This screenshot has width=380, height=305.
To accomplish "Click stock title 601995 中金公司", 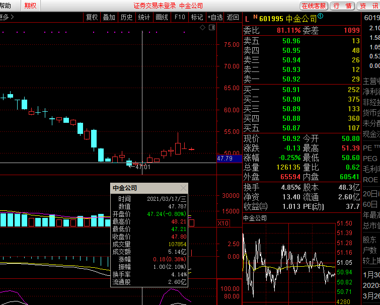I will coord(288,19).
